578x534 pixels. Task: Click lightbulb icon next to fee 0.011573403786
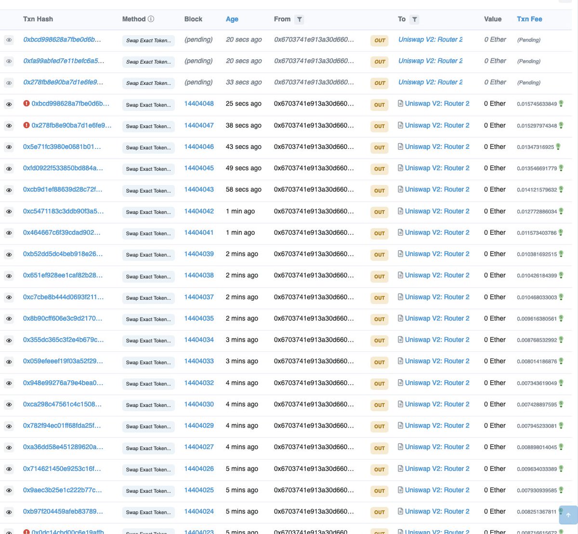coord(561,232)
